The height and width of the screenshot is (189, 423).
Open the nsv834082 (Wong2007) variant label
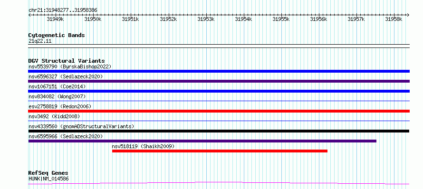pos(57,96)
